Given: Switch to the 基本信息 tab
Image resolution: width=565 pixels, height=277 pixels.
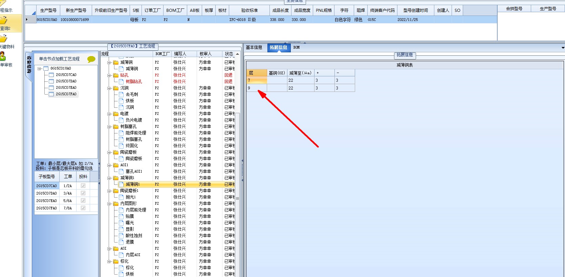Looking at the screenshot, I should click(254, 47).
